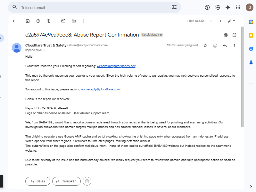
Task: Open toolbar more options menu
Action: click(x=83, y=21)
